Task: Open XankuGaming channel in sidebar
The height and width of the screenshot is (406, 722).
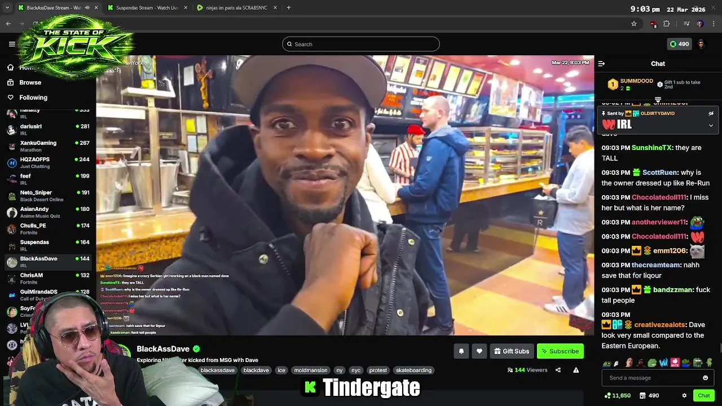Action: pyautogui.click(x=48, y=146)
